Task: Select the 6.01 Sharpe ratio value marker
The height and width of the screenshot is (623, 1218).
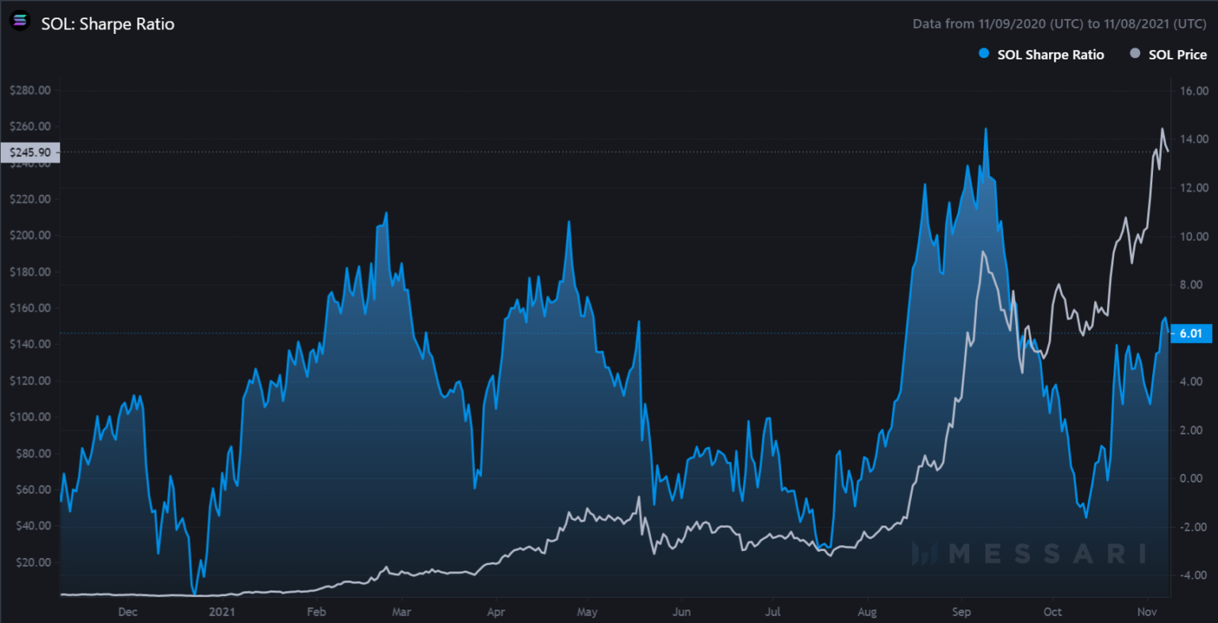Action: 1191,334
